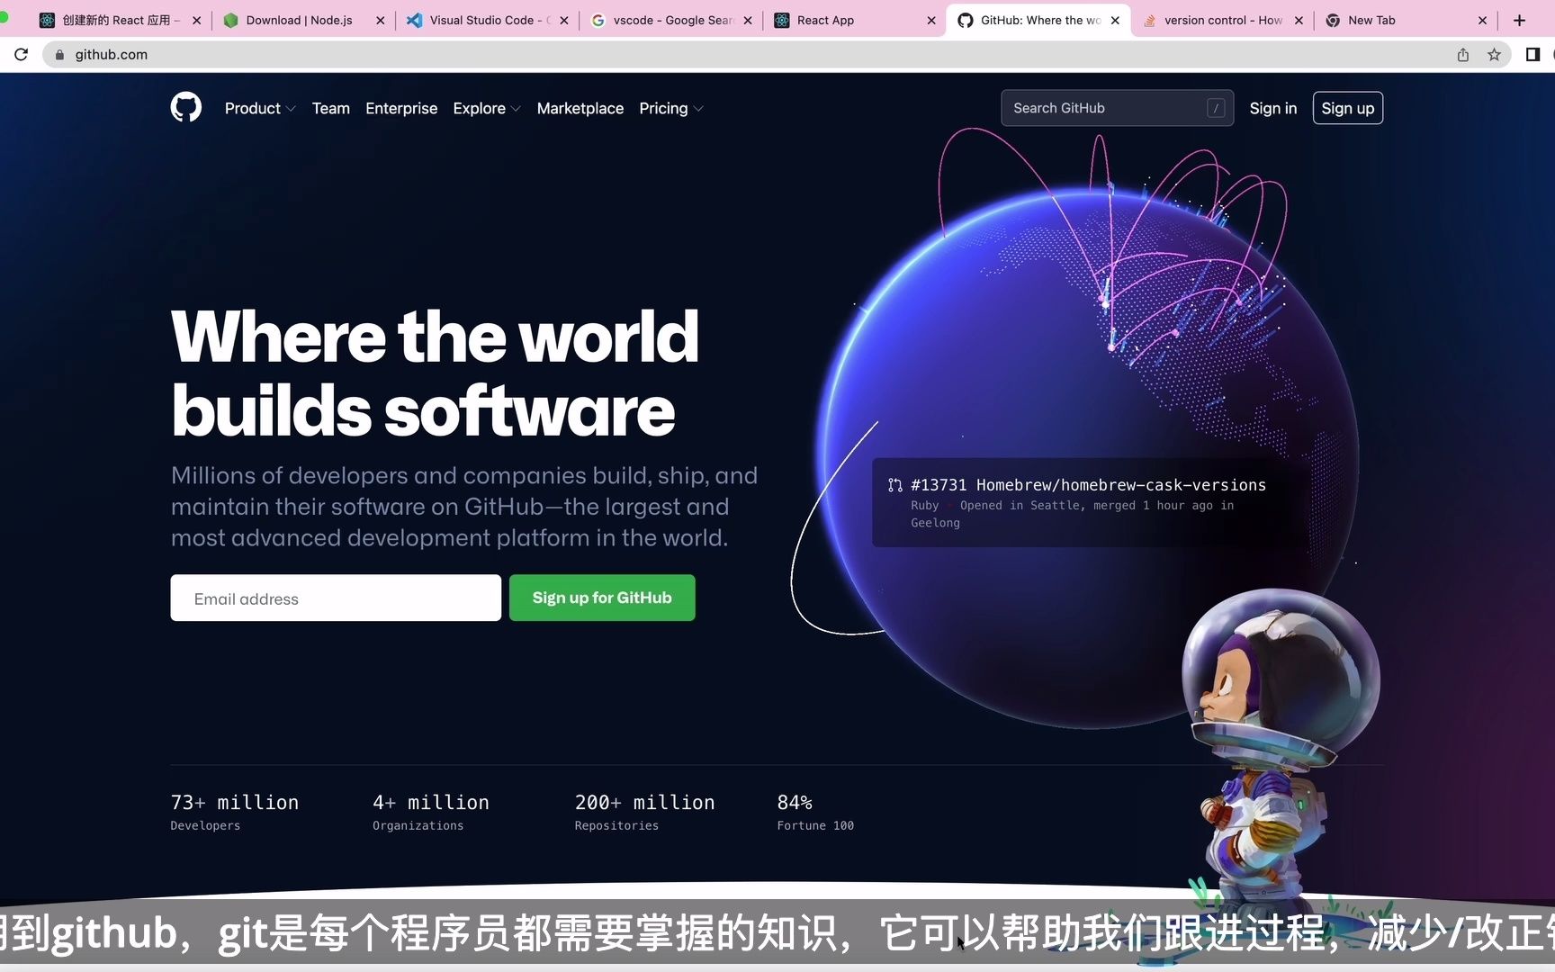Close the React App tab
Screen dimensions: 1555x972
pyautogui.click(x=931, y=20)
